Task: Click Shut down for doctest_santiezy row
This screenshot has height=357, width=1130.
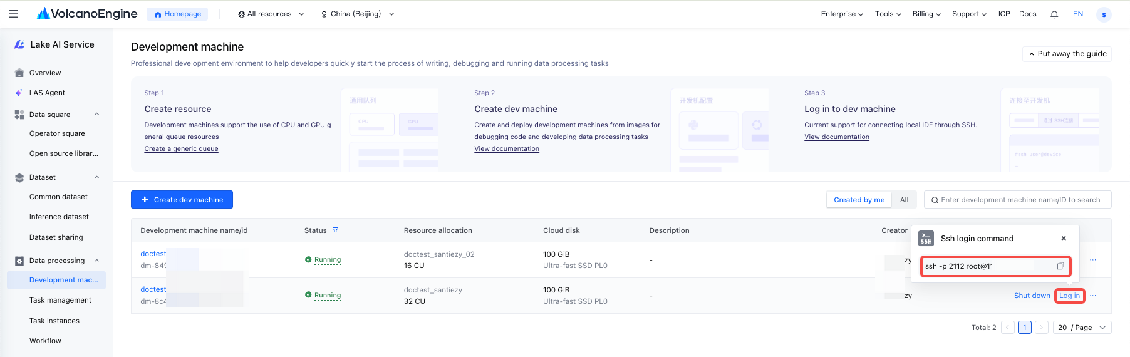Action: (1032, 296)
